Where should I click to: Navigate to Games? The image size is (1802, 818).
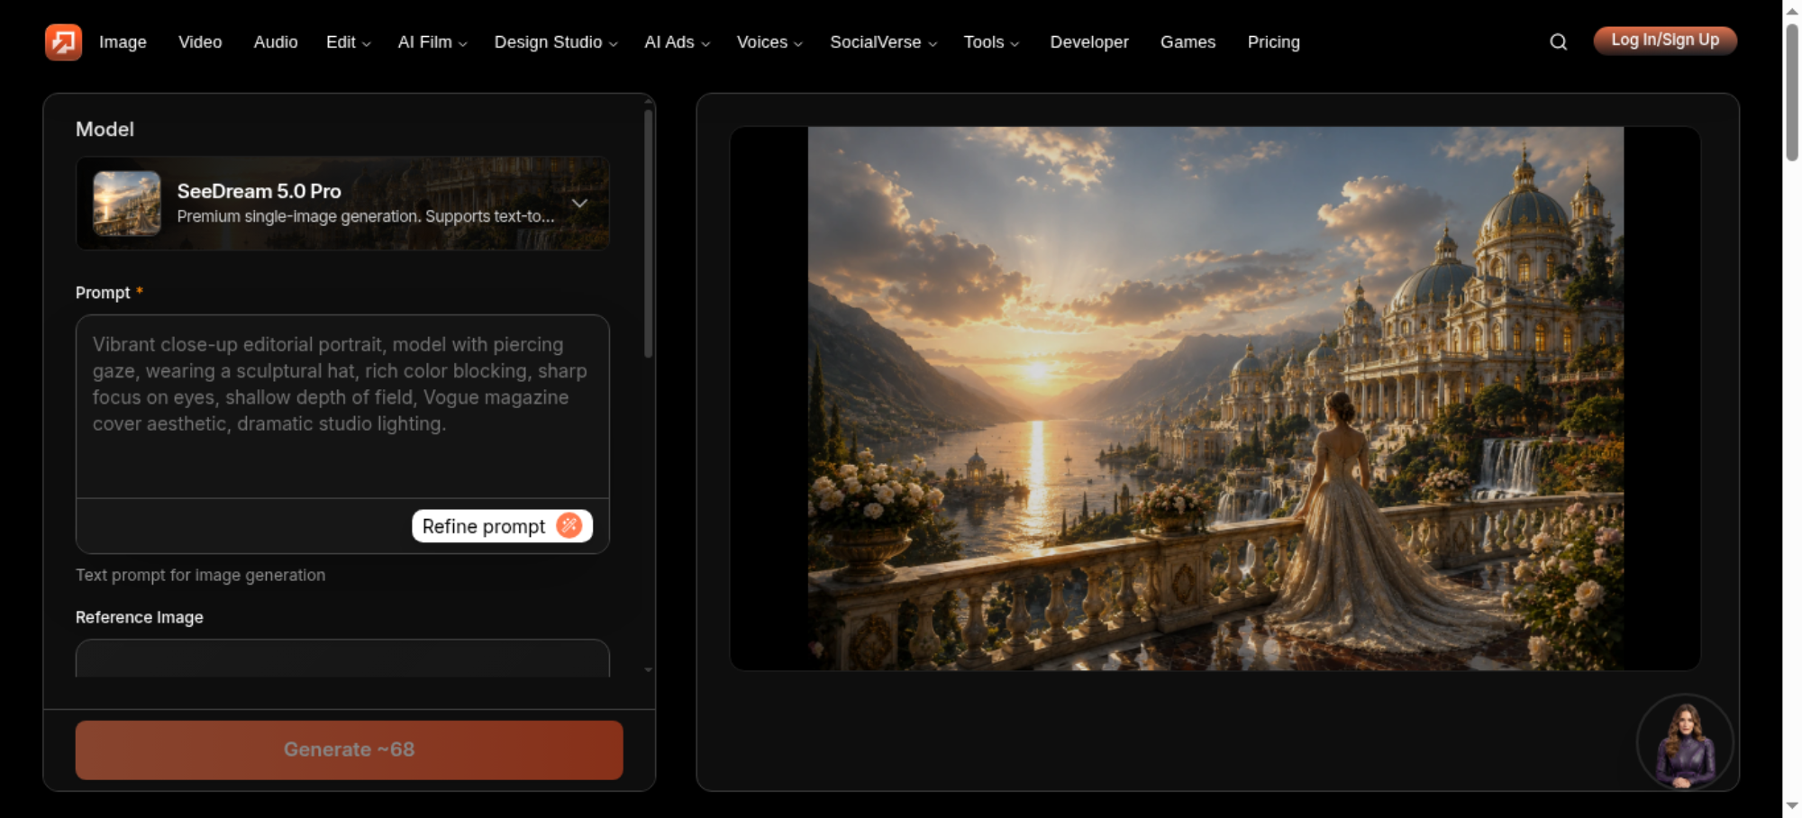[1188, 42]
